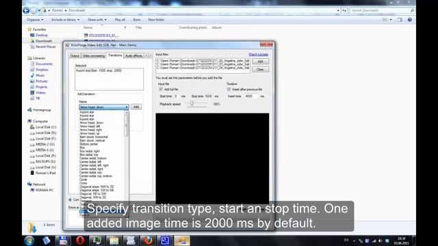Click Add button beside Input files list
Viewport: 438px width, 246px height.
260,61
